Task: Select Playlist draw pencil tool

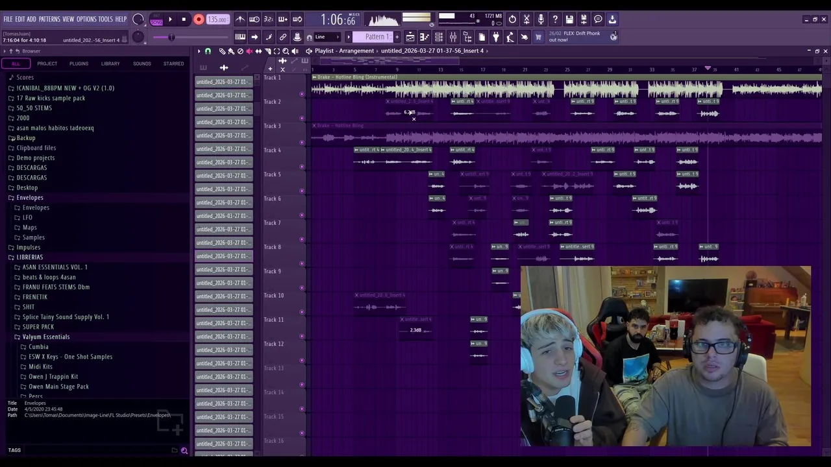Action: coord(222,51)
